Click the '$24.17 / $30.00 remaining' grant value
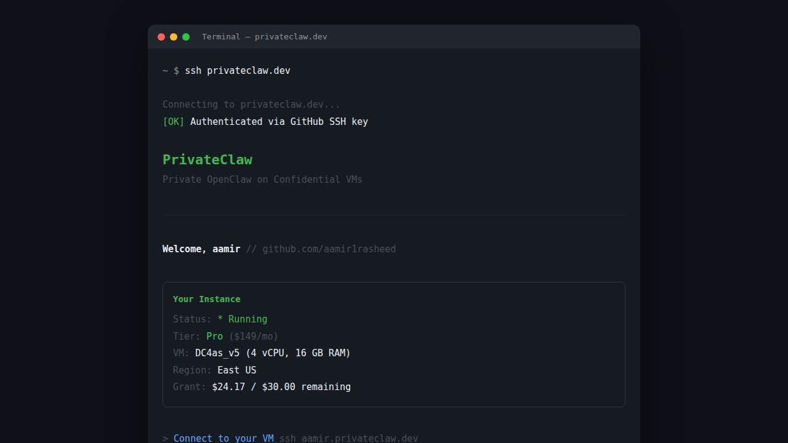Image resolution: width=788 pixels, height=443 pixels. click(x=281, y=387)
